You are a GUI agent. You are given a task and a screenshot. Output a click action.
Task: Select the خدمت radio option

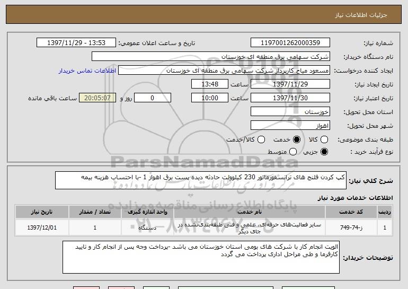(296, 139)
